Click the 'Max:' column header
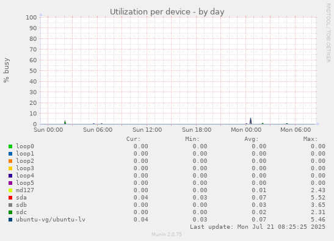334x241 pixels. pos(310,139)
